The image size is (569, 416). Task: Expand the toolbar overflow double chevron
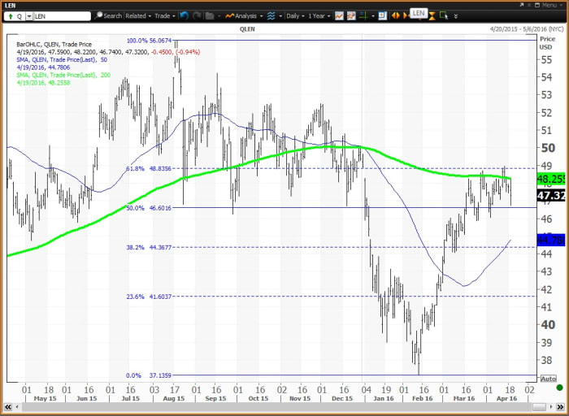pyautogui.click(x=456, y=15)
